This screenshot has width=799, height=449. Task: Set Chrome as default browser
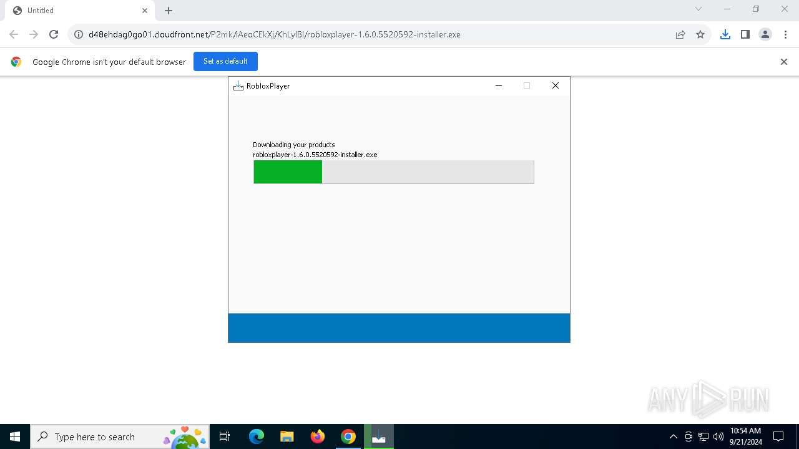(x=225, y=61)
